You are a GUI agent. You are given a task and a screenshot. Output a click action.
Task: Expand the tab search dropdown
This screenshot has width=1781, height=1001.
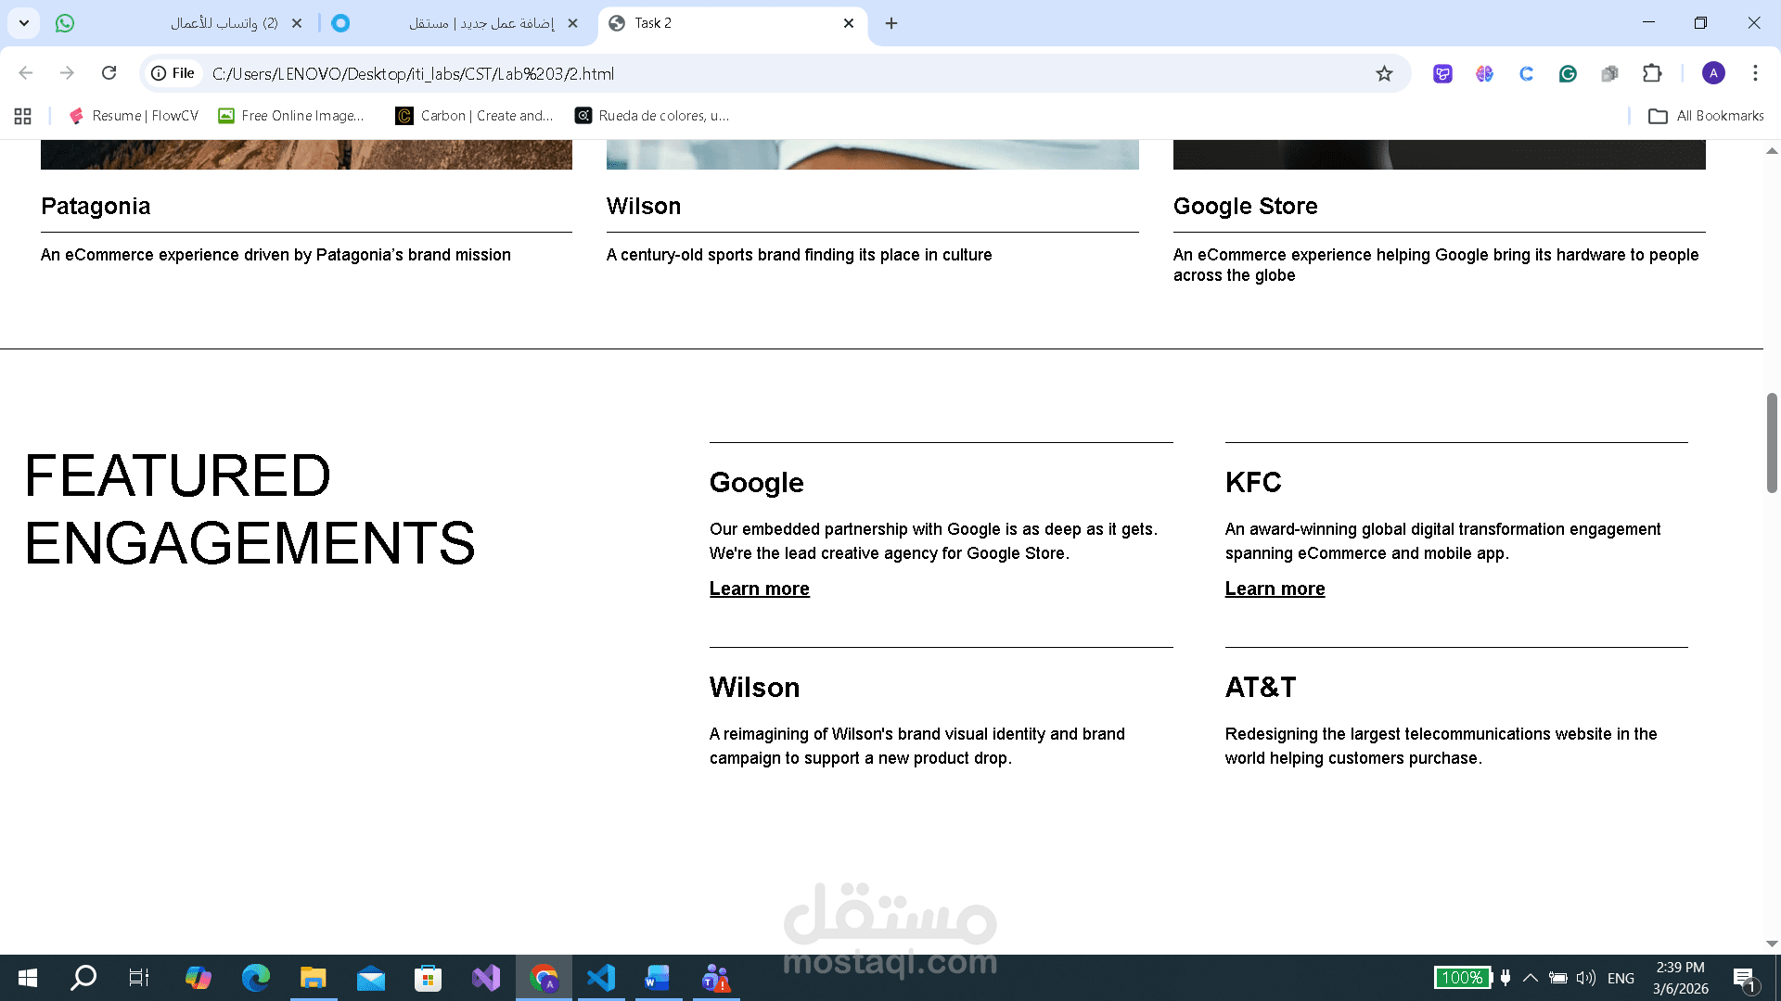click(24, 23)
